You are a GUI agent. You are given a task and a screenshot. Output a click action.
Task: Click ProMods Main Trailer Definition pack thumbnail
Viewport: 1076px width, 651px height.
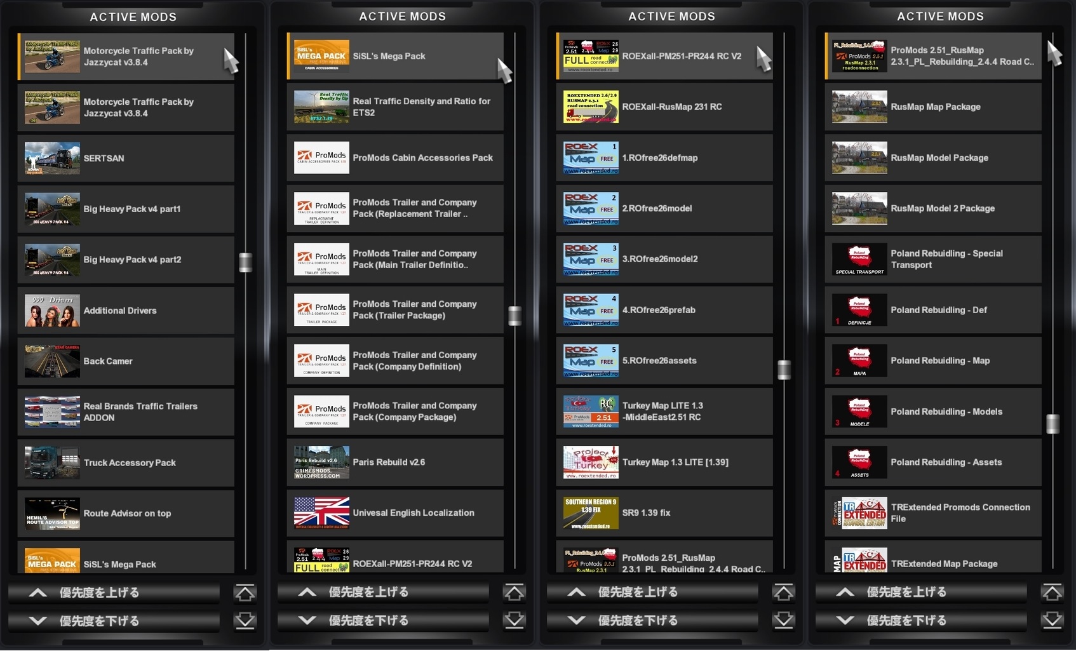321,259
